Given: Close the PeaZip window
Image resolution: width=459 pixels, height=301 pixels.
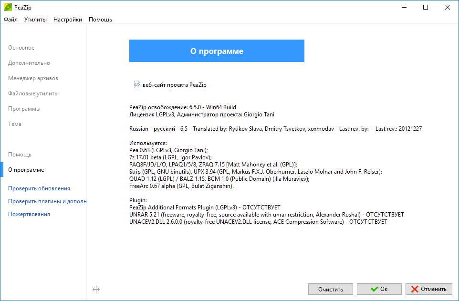Looking at the screenshot, I should [x=447, y=7].
